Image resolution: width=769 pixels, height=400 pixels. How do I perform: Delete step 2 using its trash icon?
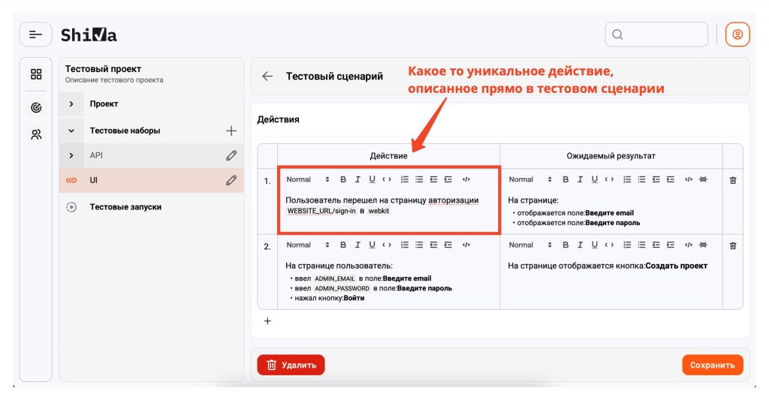(733, 245)
